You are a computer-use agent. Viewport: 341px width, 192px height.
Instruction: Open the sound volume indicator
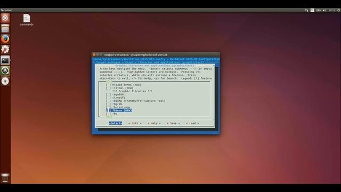coord(324,10)
